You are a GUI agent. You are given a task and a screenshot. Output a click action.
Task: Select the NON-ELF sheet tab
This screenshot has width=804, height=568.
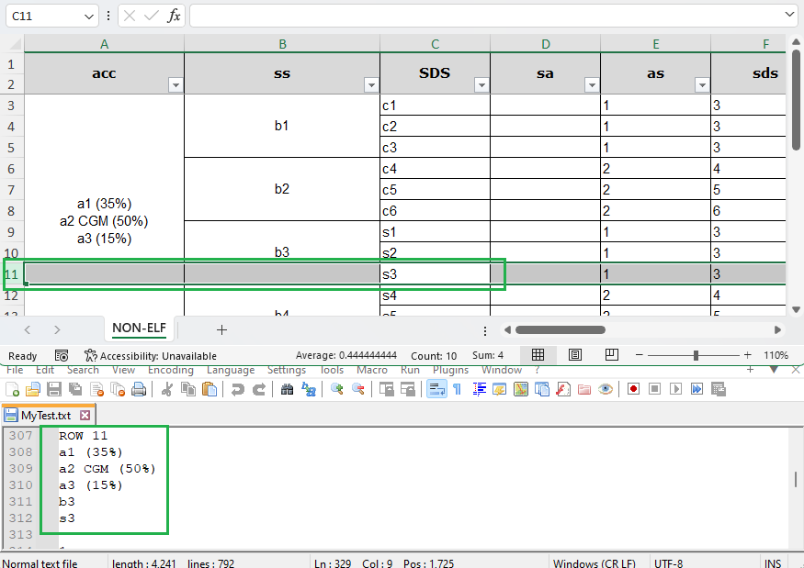click(x=139, y=329)
